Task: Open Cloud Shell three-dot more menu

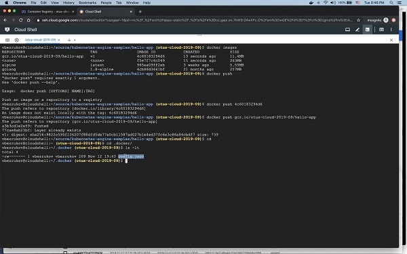Action: 391,30
